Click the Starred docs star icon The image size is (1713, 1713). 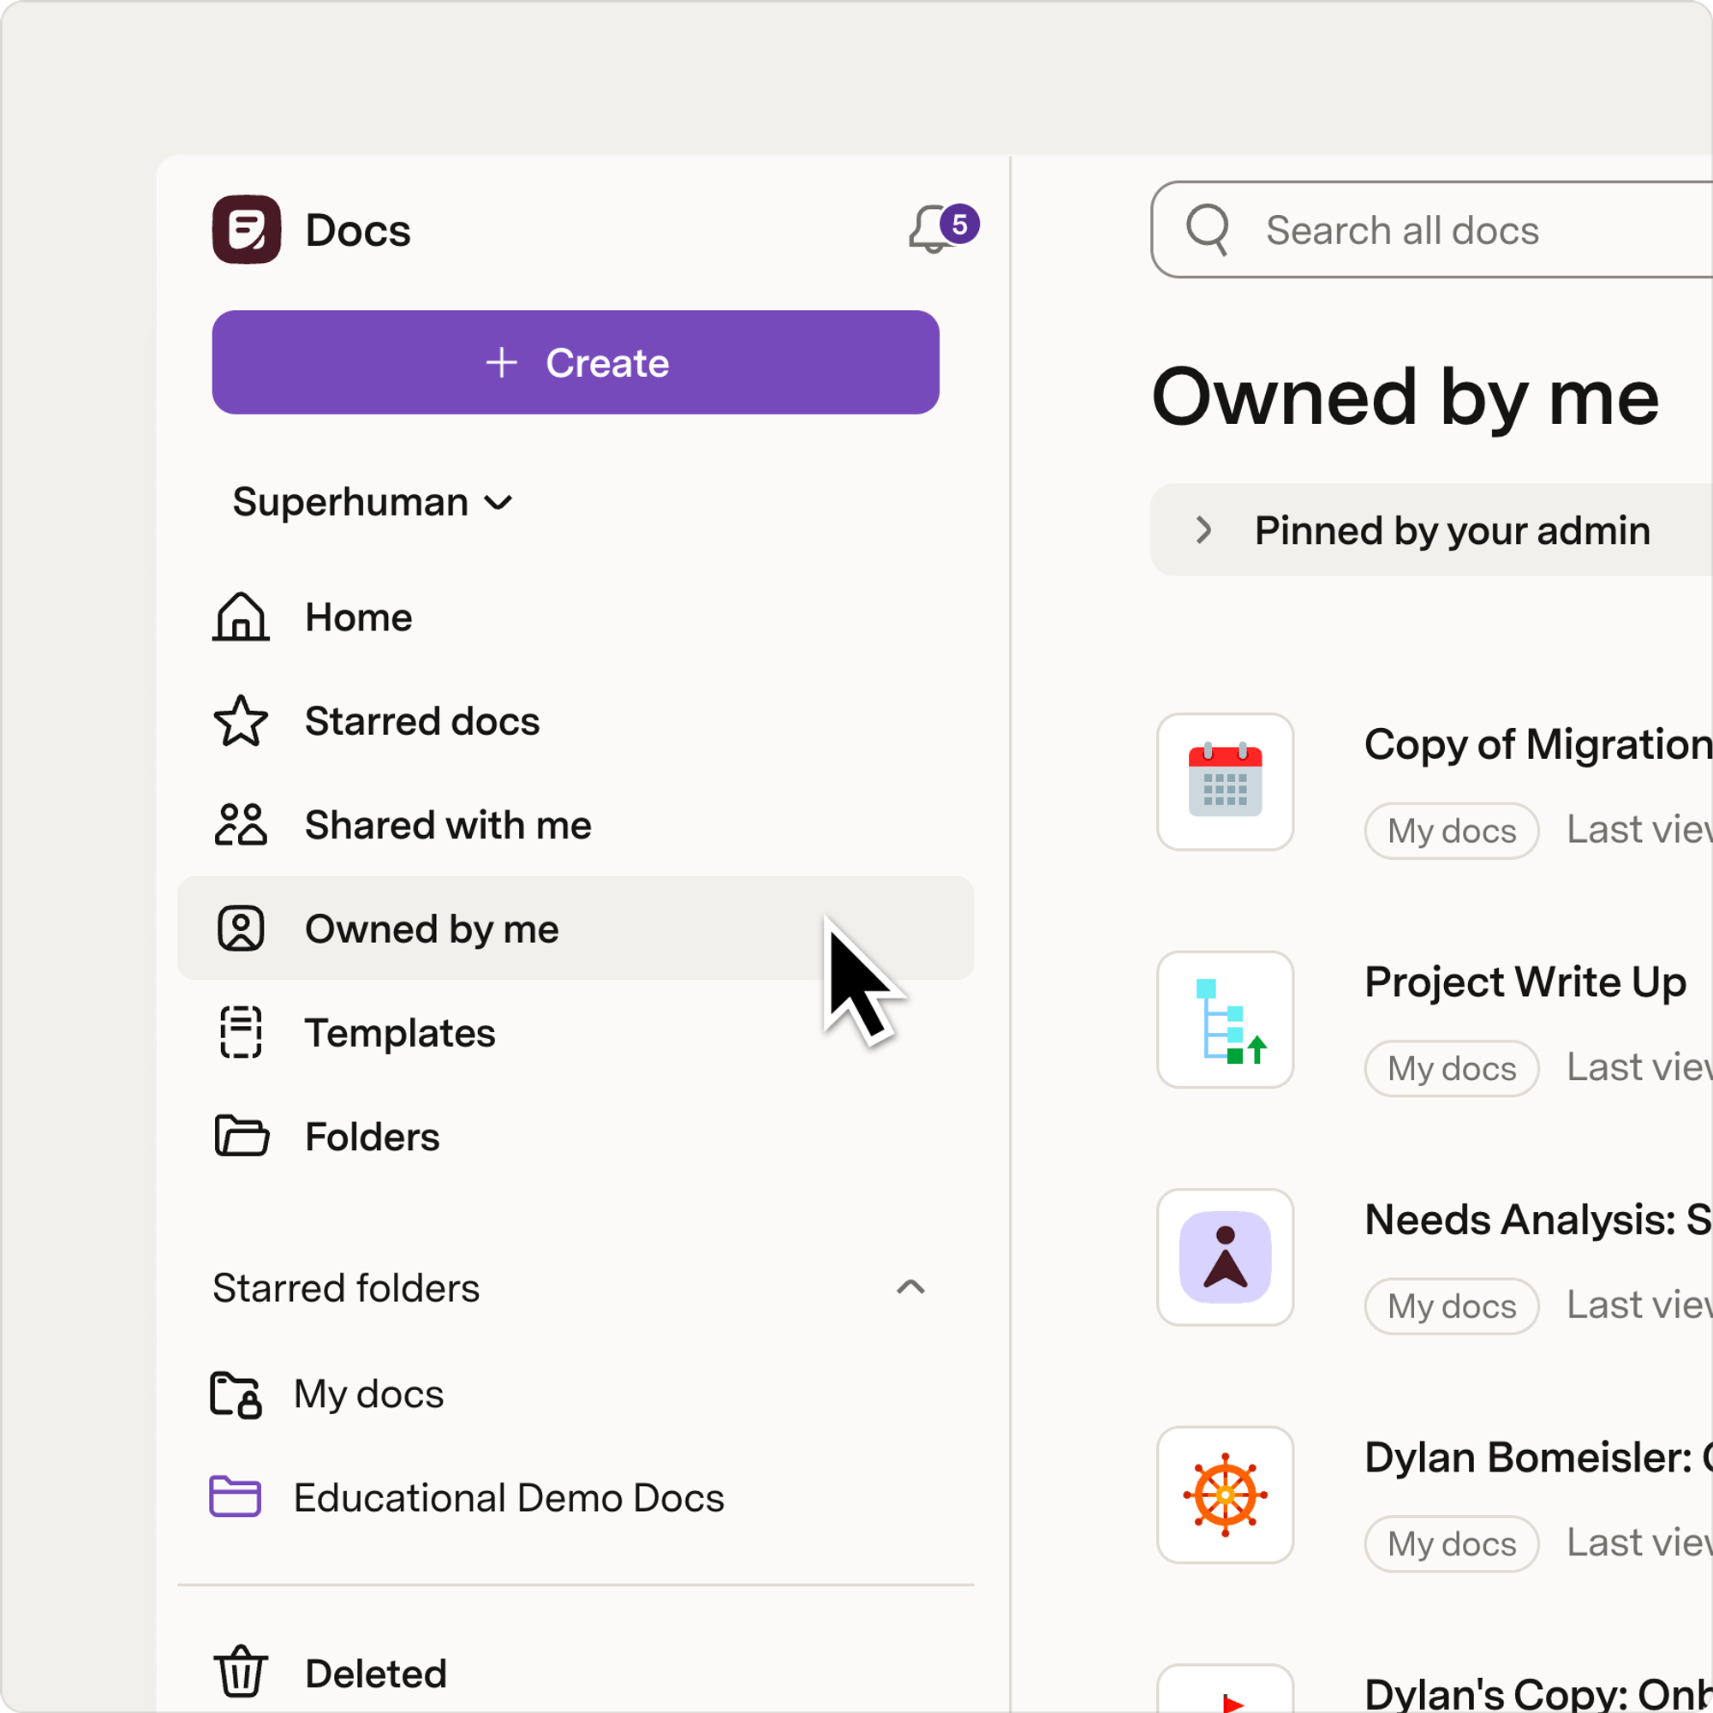click(242, 721)
